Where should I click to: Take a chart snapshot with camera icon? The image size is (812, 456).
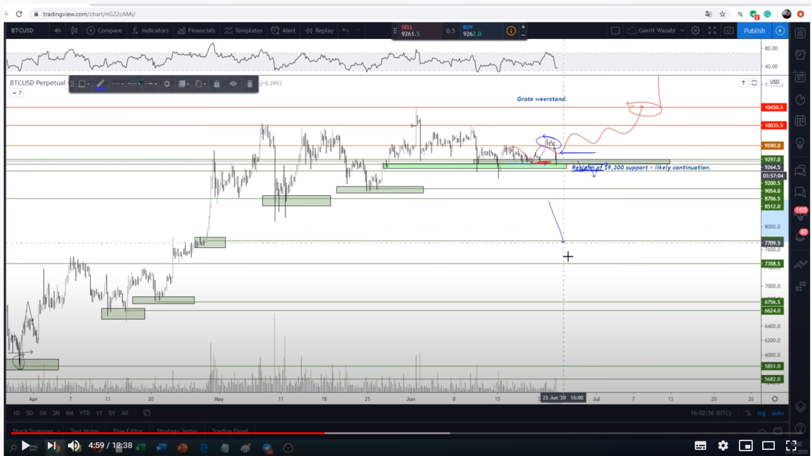click(729, 30)
